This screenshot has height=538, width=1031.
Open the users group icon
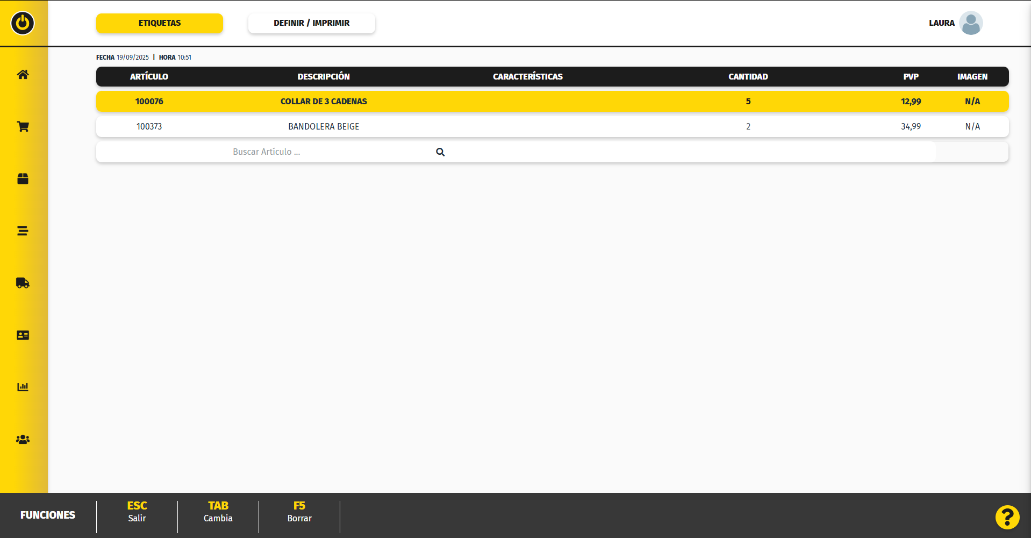pyautogui.click(x=23, y=440)
